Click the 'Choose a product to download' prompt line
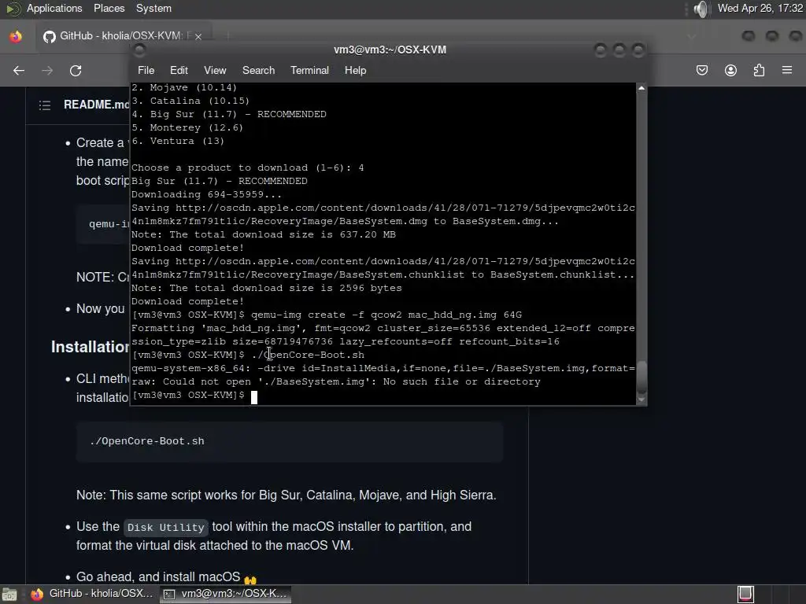Viewport: 806px width, 604px height. click(248, 168)
